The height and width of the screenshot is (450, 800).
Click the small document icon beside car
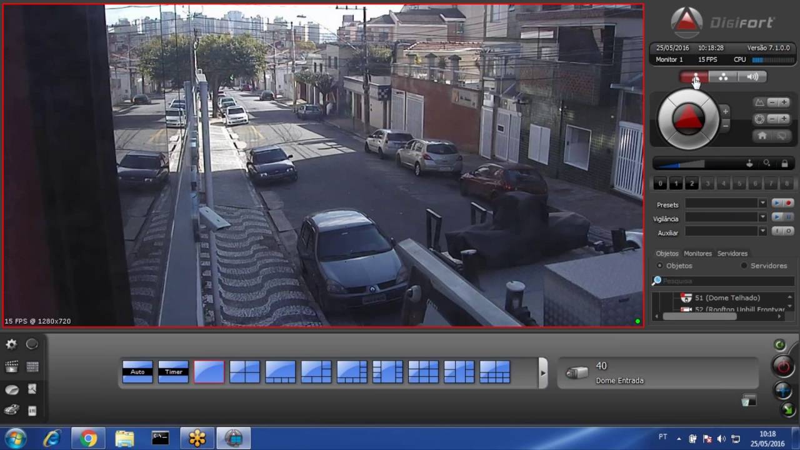(32, 411)
